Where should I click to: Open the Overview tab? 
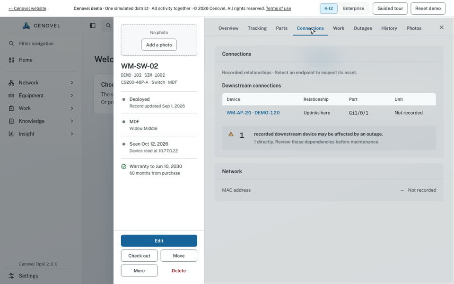pyautogui.click(x=228, y=28)
